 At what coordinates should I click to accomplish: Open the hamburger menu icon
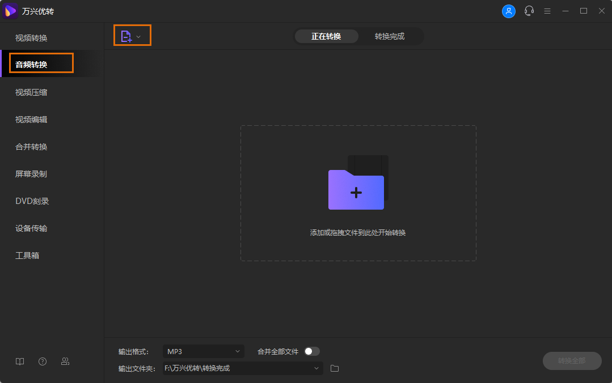547,11
